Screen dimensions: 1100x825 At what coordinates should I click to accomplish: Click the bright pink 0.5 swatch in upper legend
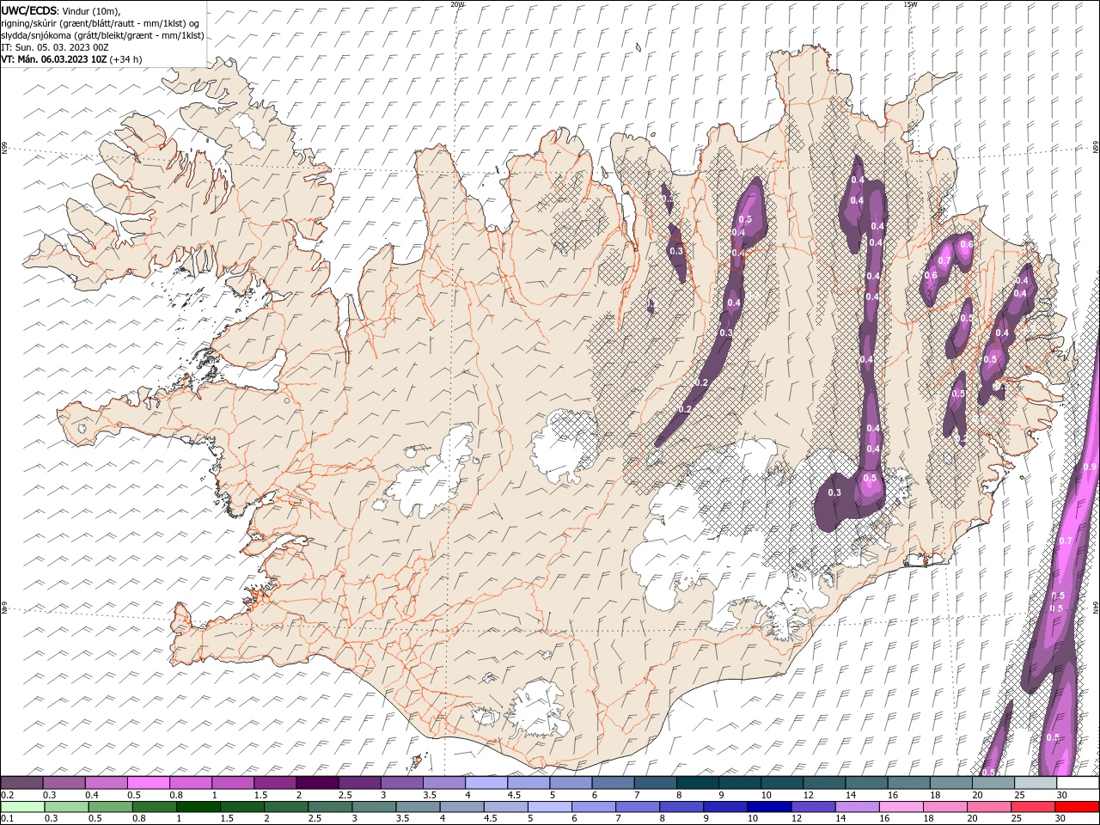148,783
